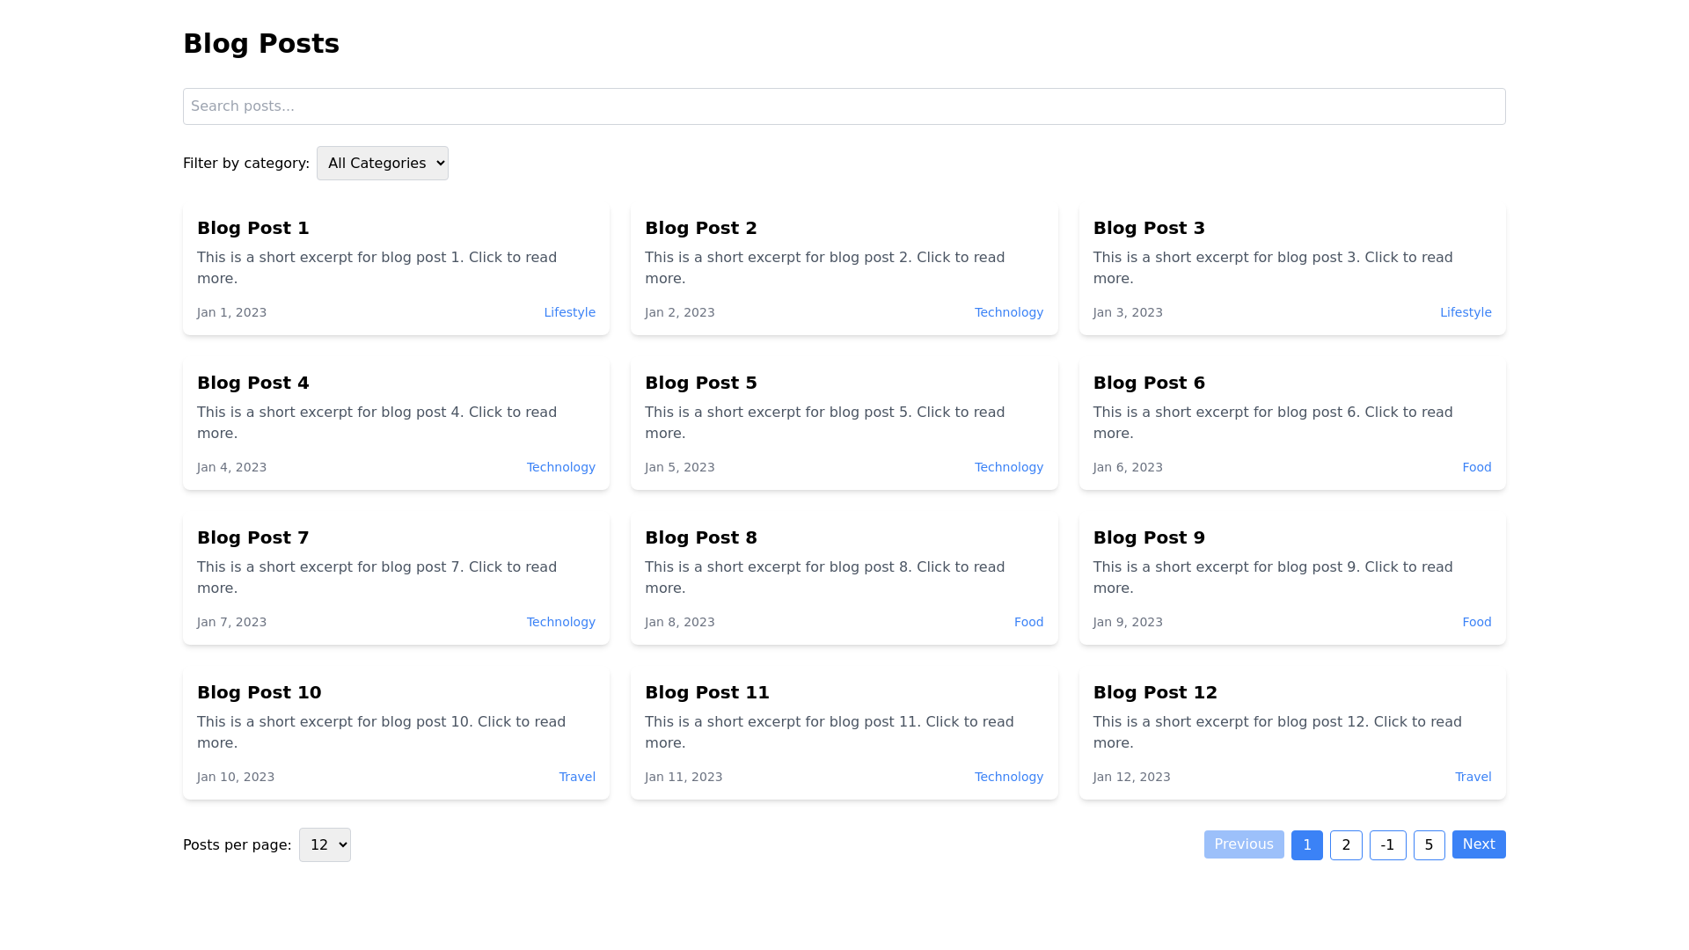Click the Blog Post 12 heading

pos(1154,692)
